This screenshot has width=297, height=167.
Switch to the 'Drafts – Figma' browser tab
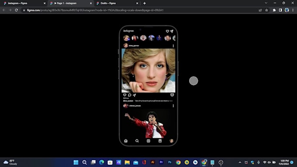[x=117, y=3]
